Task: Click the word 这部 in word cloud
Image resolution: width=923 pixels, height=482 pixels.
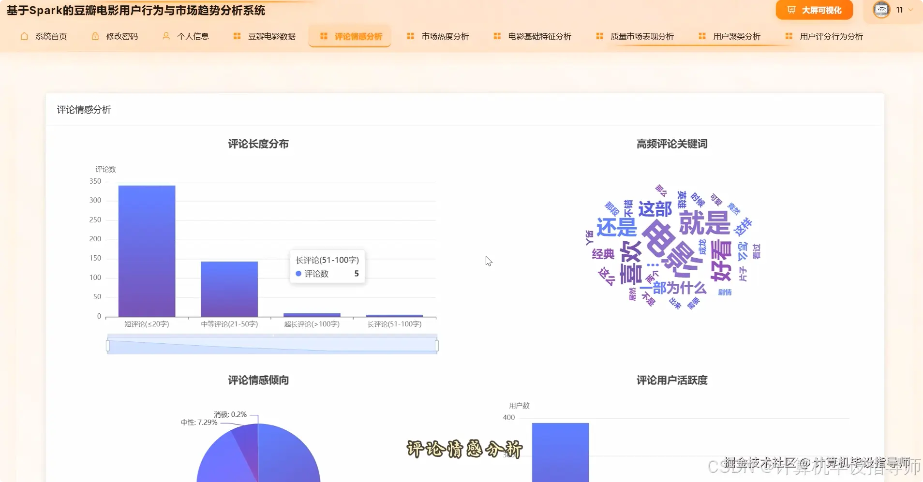Action: tap(655, 209)
